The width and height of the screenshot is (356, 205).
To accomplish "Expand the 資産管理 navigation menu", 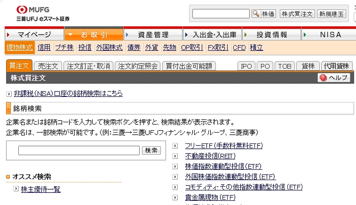I will pyautogui.click(x=153, y=35).
